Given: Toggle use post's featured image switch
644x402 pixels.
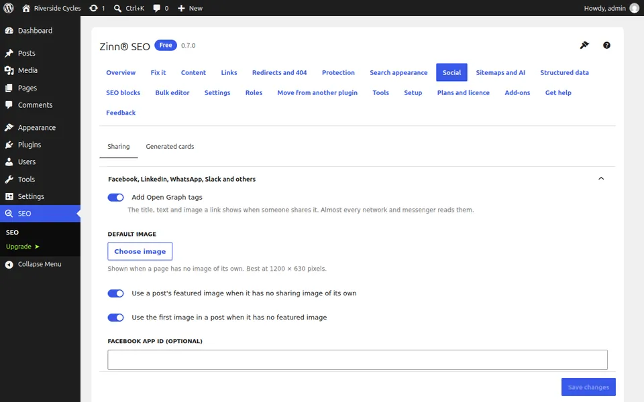Looking at the screenshot, I should click(115, 293).
